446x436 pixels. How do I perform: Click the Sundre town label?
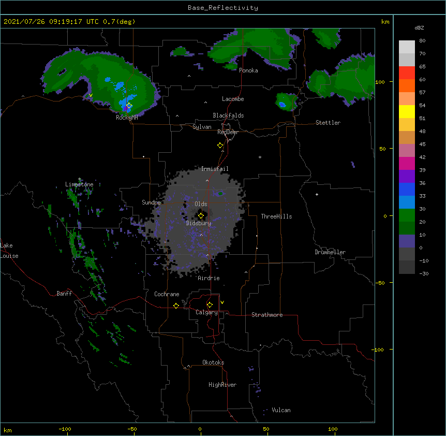151,202
